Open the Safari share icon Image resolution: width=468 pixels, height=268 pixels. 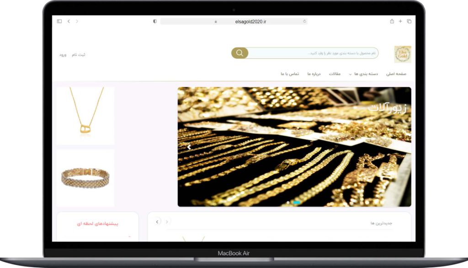click(392, 21)
